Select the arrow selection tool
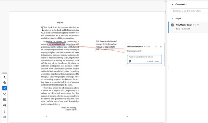The height and width of the screenshot is (123, 208). (5, 77)
